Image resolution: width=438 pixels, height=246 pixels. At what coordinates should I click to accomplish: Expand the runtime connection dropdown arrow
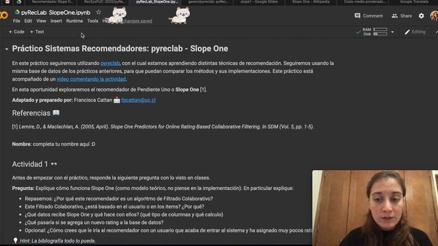tap(392, 32)
